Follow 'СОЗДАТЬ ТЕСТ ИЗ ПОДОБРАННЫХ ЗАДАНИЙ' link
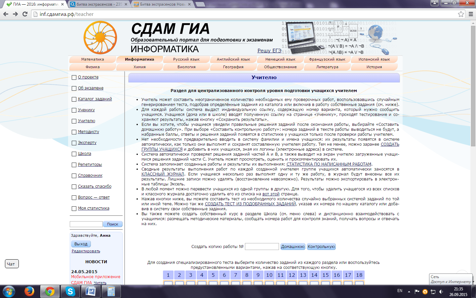This screenshot has height=298, width=476. 250,204
